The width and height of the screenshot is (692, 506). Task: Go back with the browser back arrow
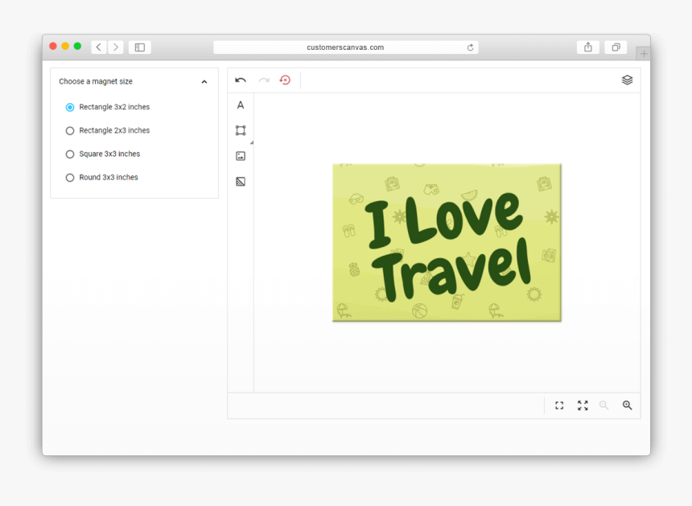click(99, 47)
